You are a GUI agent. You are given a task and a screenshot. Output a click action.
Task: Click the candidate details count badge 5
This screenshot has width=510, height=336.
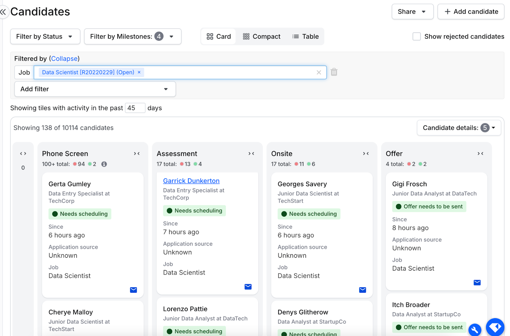coord(485,128)
